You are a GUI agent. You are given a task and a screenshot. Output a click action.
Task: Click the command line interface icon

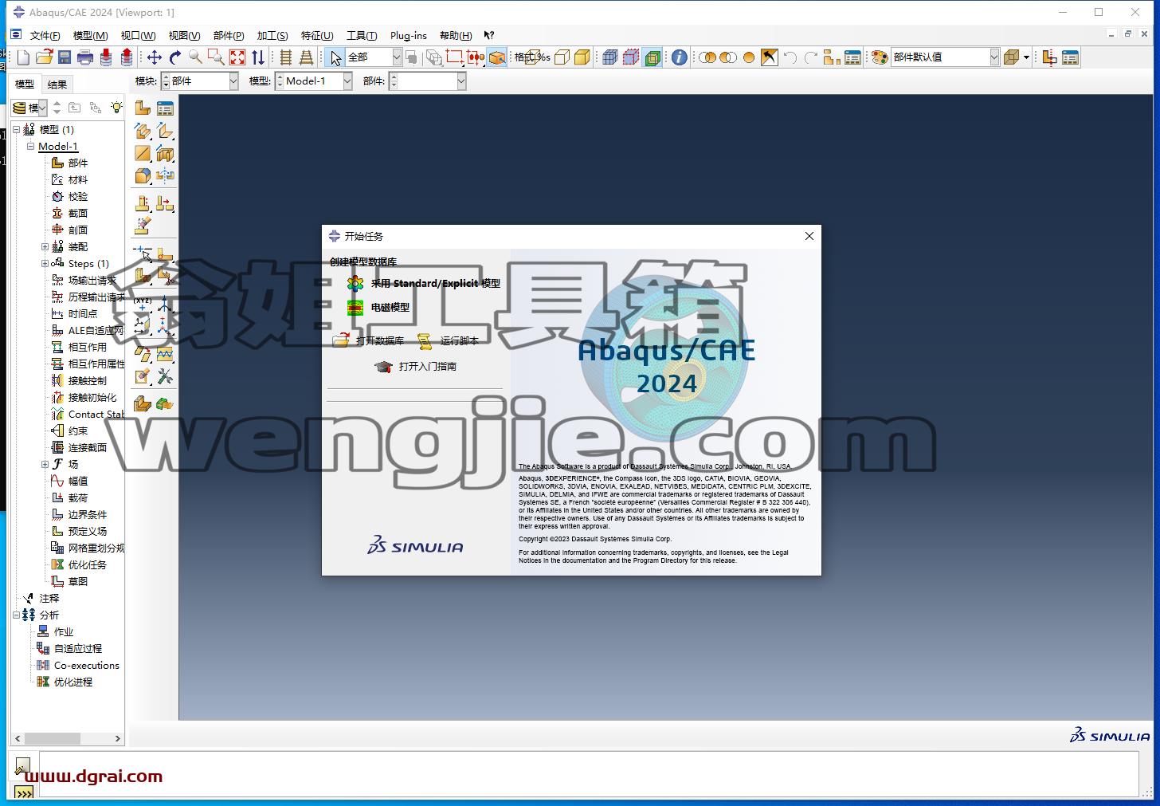click(x=24, y=792)
